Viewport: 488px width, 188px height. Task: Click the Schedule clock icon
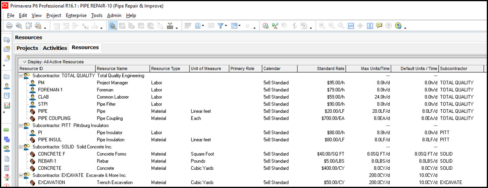tap(265, 26)
